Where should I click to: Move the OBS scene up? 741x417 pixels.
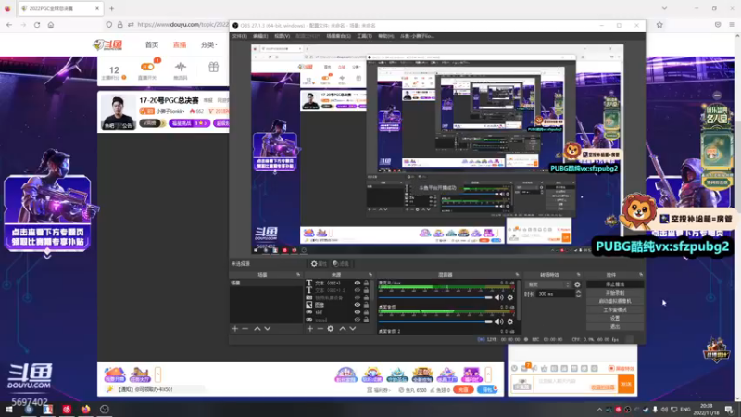(x=257, y=329)
